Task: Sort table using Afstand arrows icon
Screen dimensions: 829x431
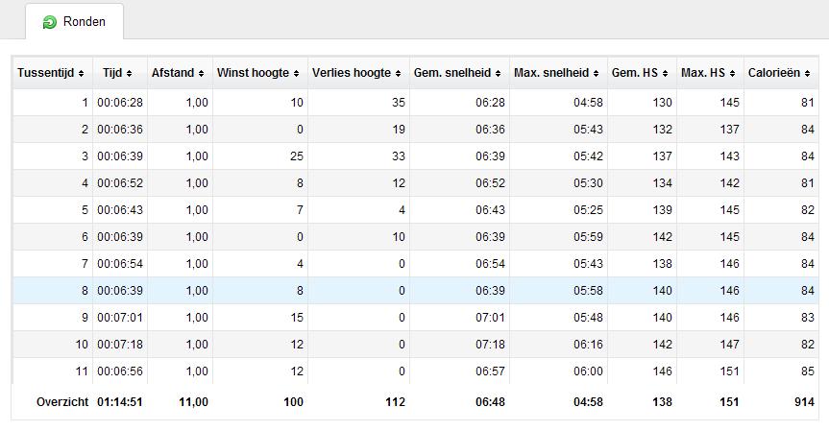Action: click(201, 73)
